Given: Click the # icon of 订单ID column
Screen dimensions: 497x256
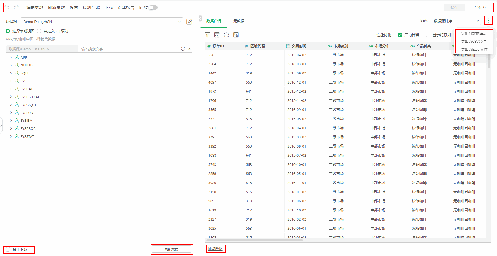Looking at the screenshot, I should click(x=209, y=46).
